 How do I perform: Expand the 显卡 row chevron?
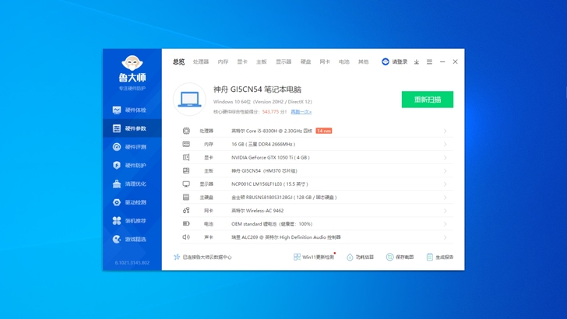445,157
